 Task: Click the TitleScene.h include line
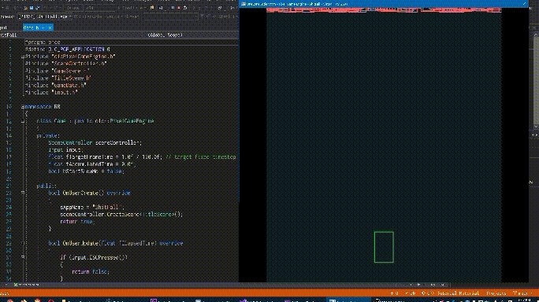(58, 78)
